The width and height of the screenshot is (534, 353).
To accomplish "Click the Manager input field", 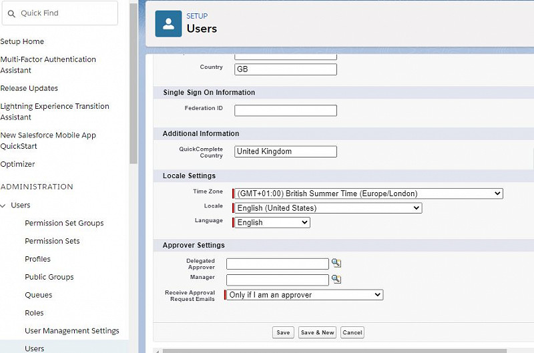I will pyautogui.click(x=278, y=280).
